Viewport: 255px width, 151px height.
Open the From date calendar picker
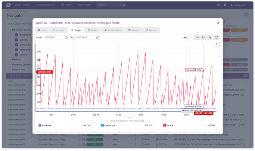tap(66, 38)
